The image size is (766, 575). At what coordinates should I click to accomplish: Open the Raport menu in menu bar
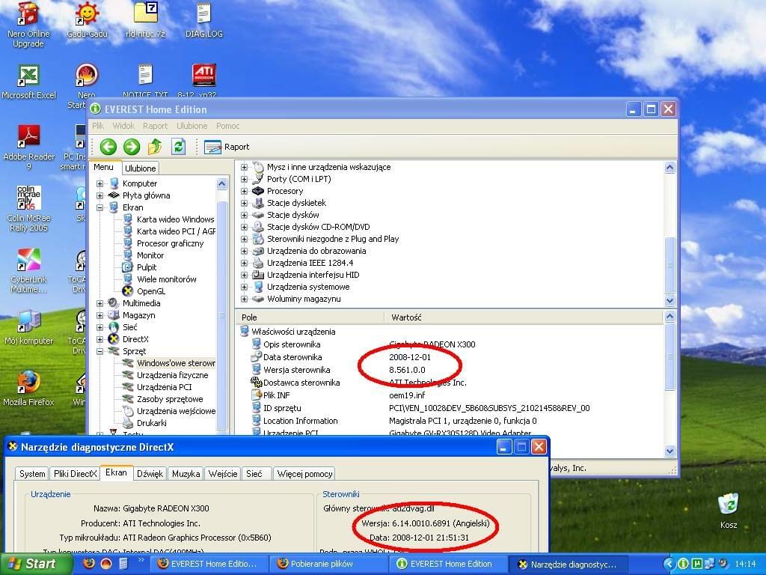(156, 126)
